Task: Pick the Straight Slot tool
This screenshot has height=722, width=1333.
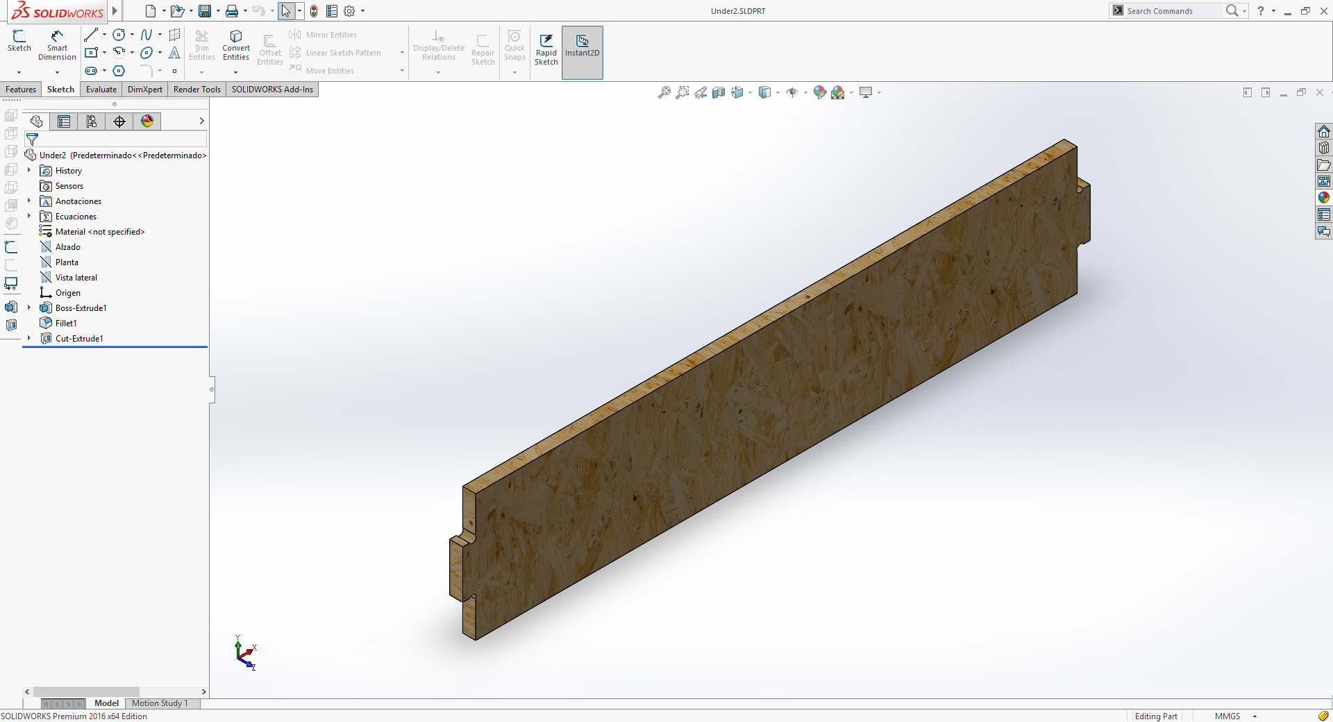Action: click(91, 71)
